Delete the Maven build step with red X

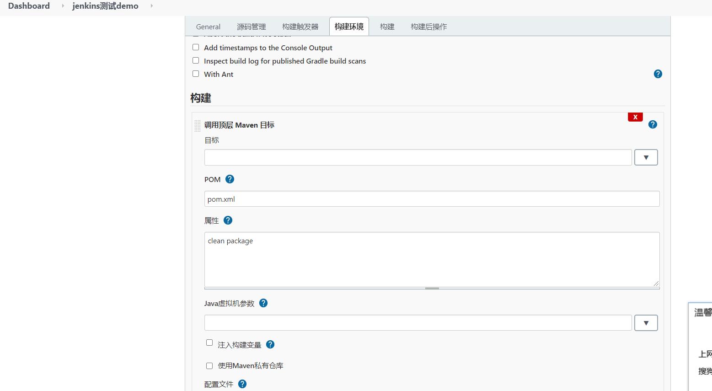[x=635, y=117]
